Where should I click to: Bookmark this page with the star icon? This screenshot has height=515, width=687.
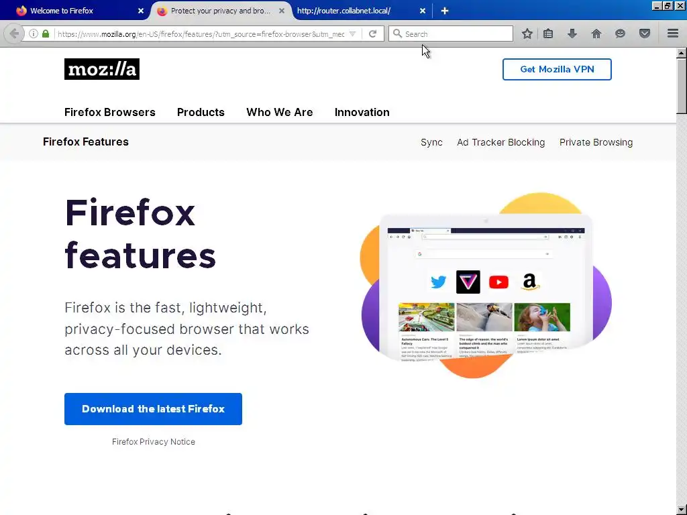tap(527, 34)
